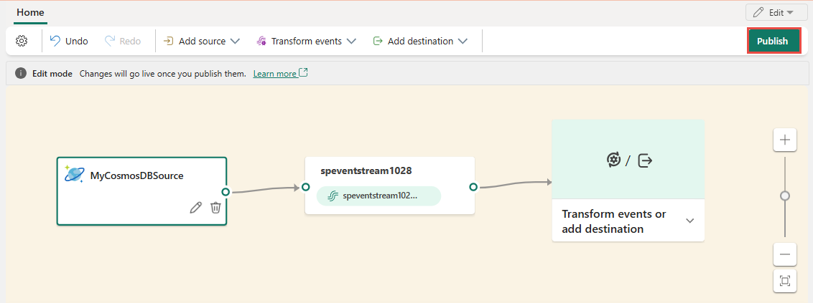This screenshot has height=303, width=813.
Task: Publish the eventstream changes
Action: click(x=773, y=41)
